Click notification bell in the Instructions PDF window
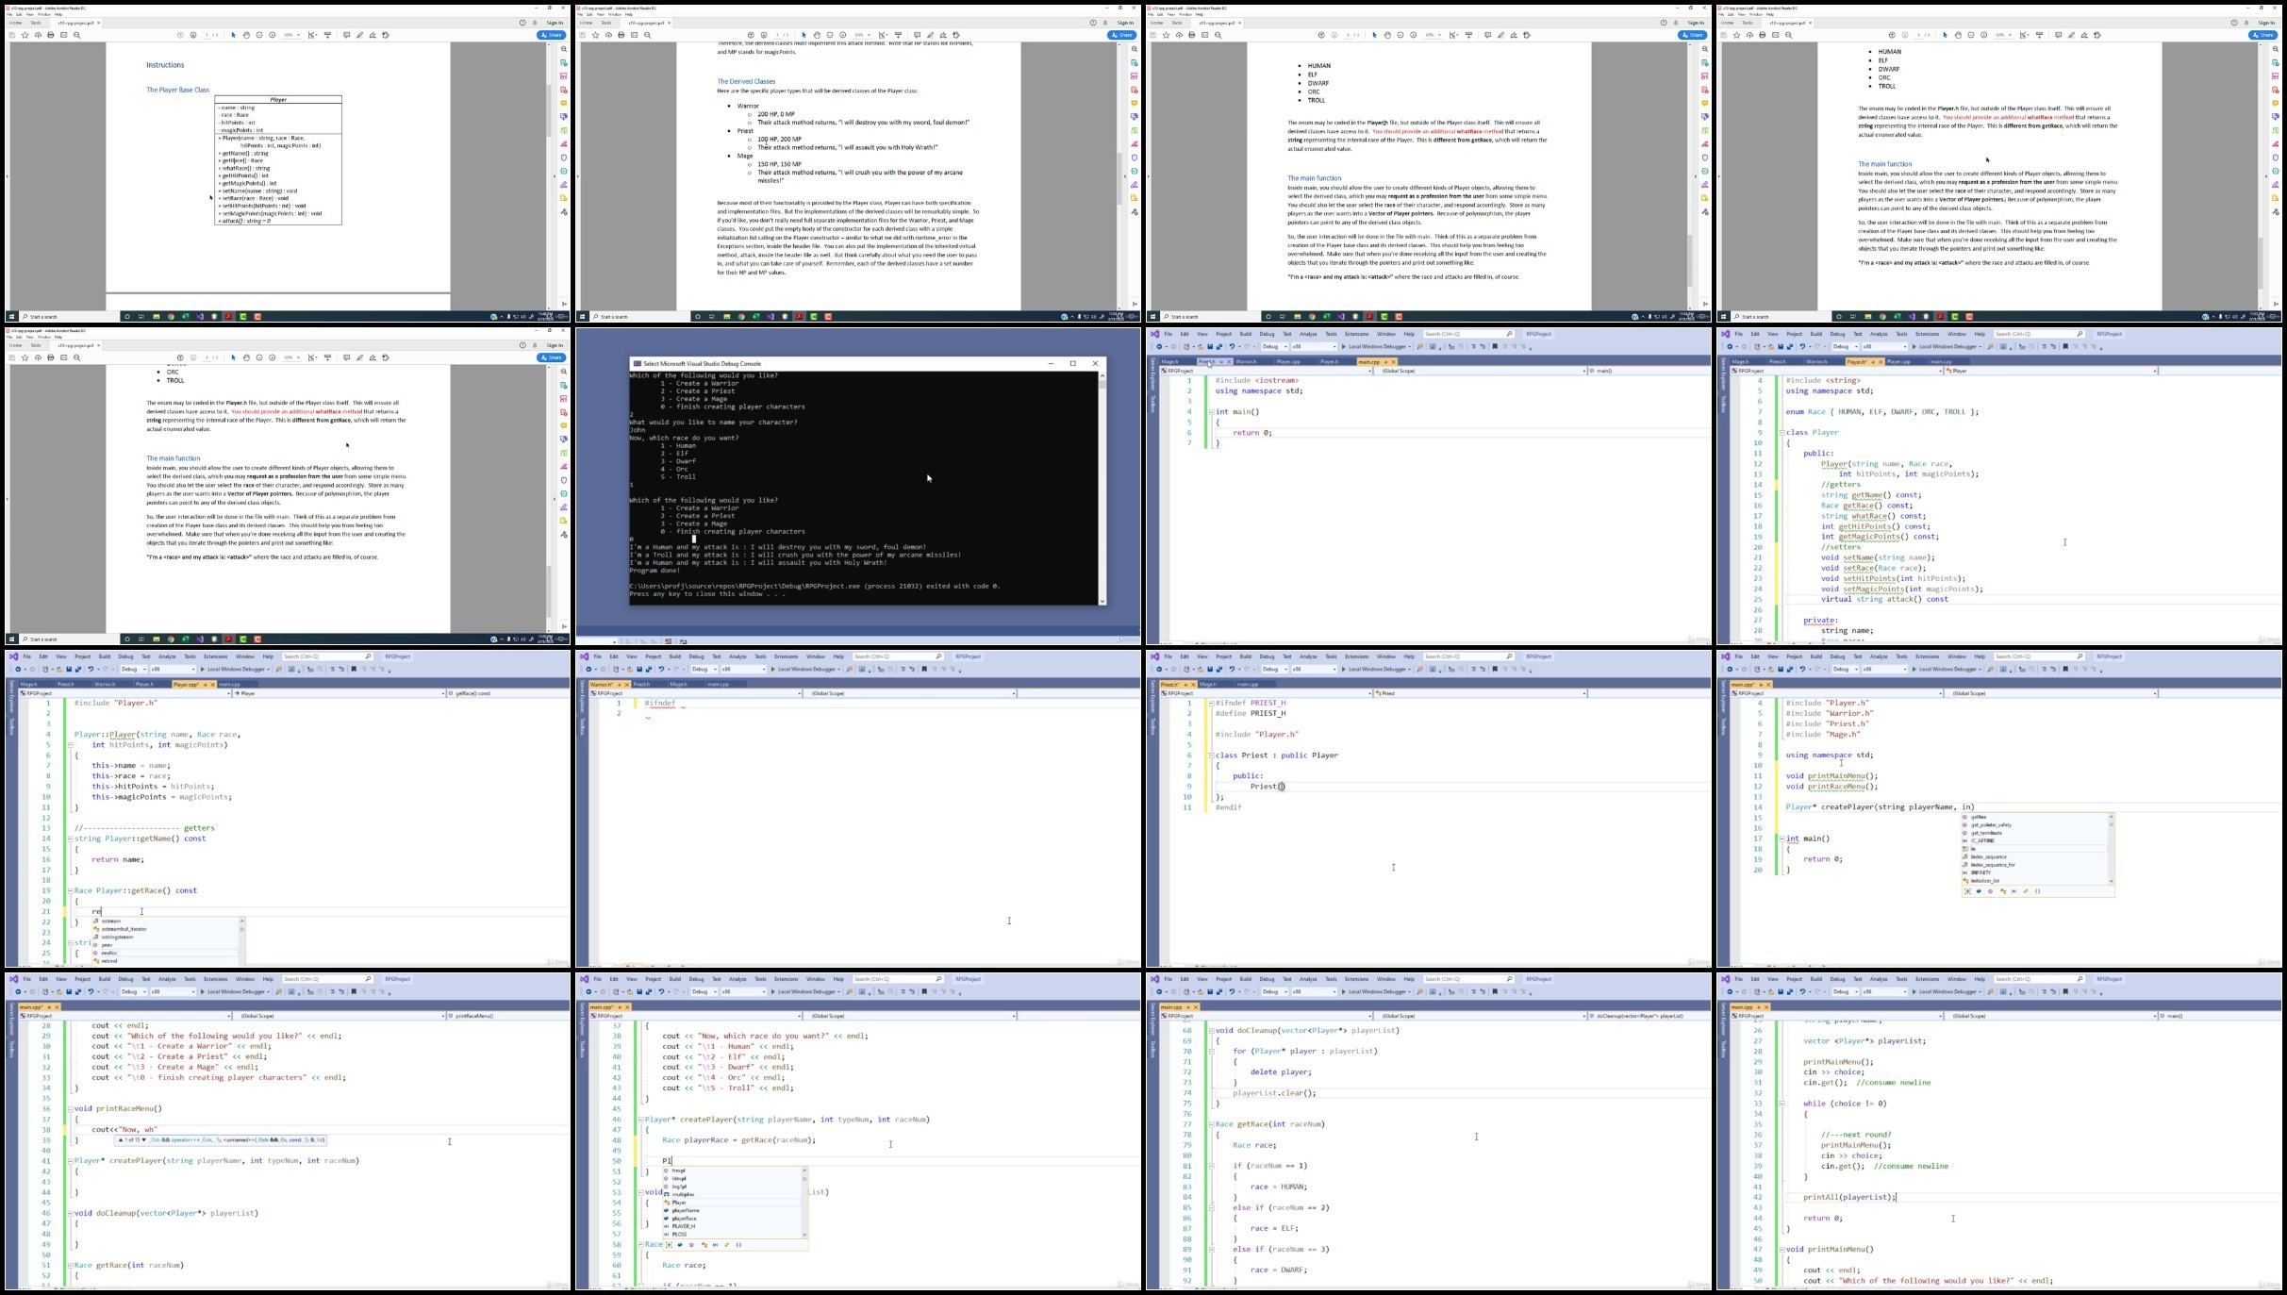The height and width of the screenshot is (1295, 2287). (x=535, y=23)
